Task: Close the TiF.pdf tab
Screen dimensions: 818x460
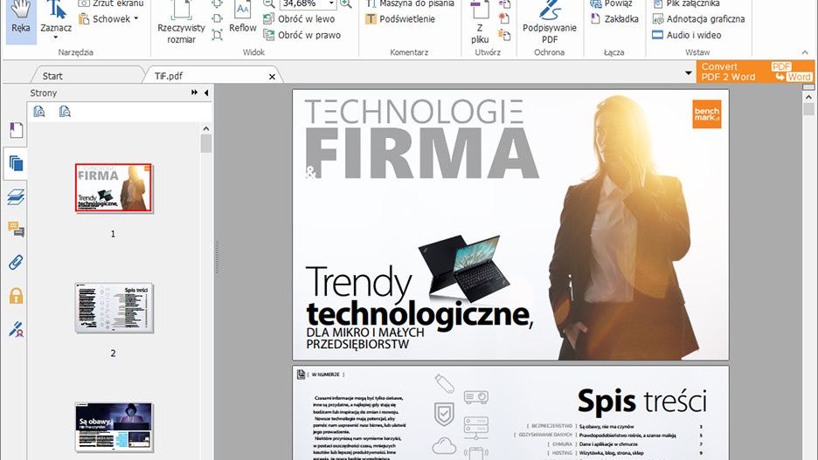Action: (x=272, y=77)
